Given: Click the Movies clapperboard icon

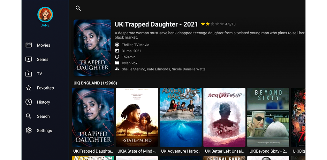Looking at the screenshot, I should [x=28, y=45].
